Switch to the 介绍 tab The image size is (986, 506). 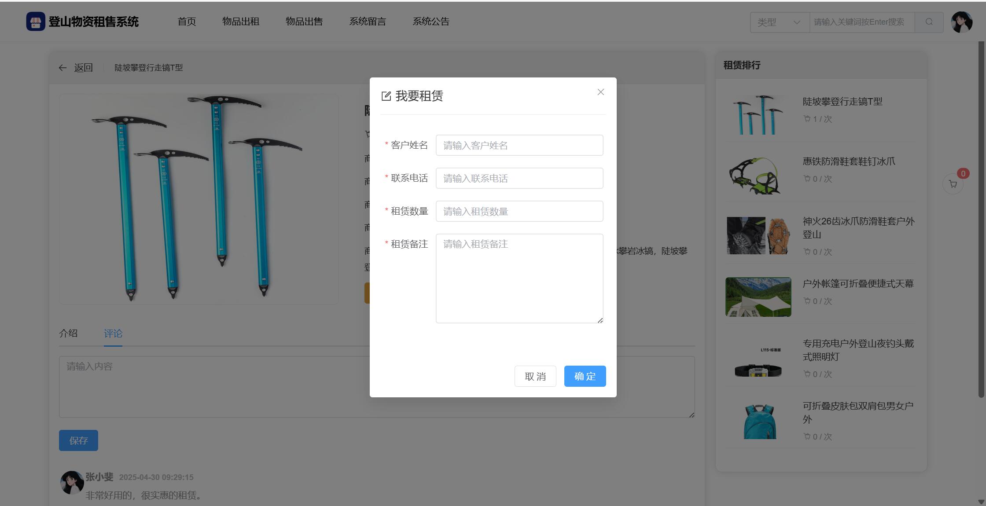(68, 333)
